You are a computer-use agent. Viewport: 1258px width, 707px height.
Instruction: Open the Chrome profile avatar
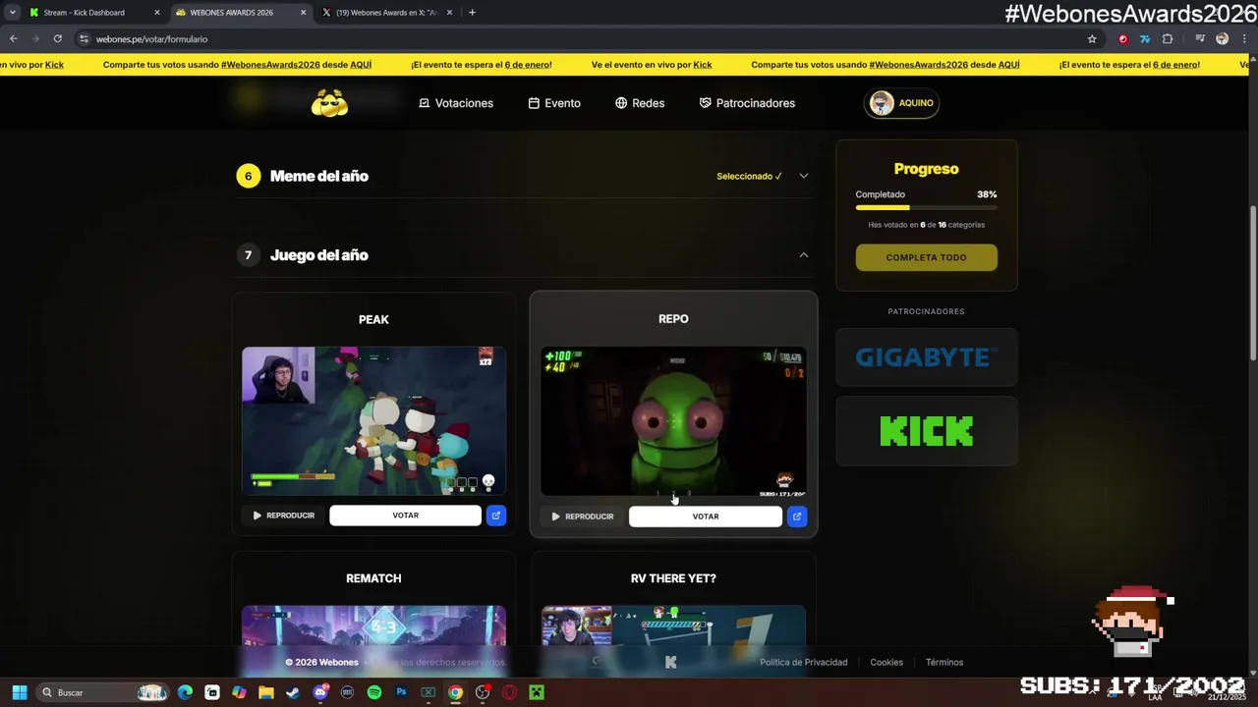[1222, 39]
